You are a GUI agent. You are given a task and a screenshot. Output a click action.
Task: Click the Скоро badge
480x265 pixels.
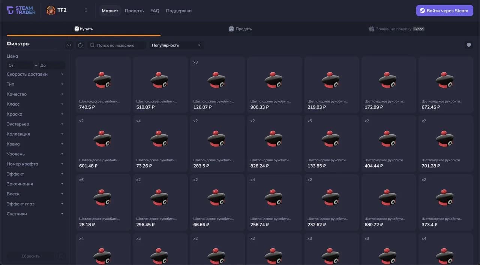(x=418, y=29)
